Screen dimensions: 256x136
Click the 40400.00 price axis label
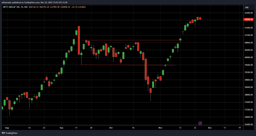249,50
